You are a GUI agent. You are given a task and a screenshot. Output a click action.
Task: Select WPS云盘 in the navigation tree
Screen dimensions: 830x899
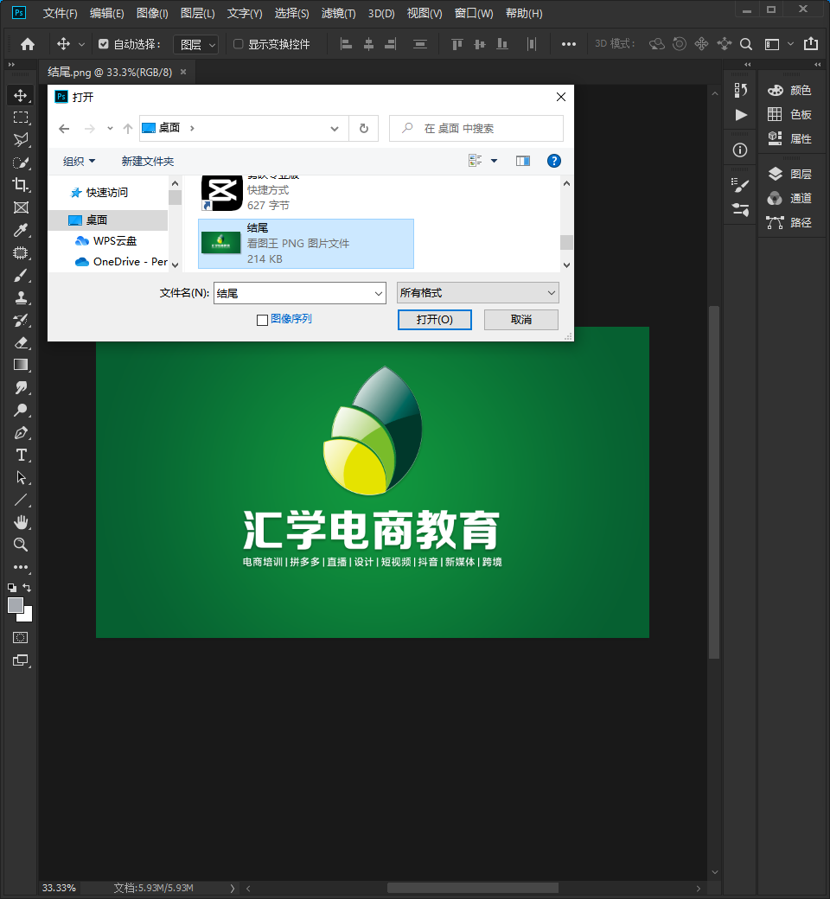click(106, 241)
